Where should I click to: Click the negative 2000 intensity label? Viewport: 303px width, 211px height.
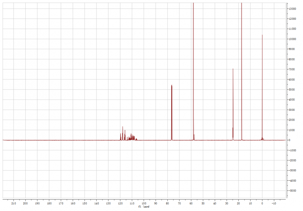click(292, 160)
